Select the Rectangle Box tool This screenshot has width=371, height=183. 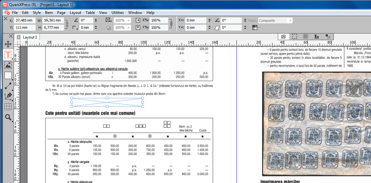click(x=8, y=76)
